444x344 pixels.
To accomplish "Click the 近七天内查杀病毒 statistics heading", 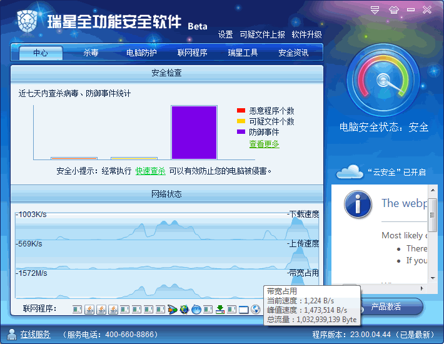I will 75,93.
